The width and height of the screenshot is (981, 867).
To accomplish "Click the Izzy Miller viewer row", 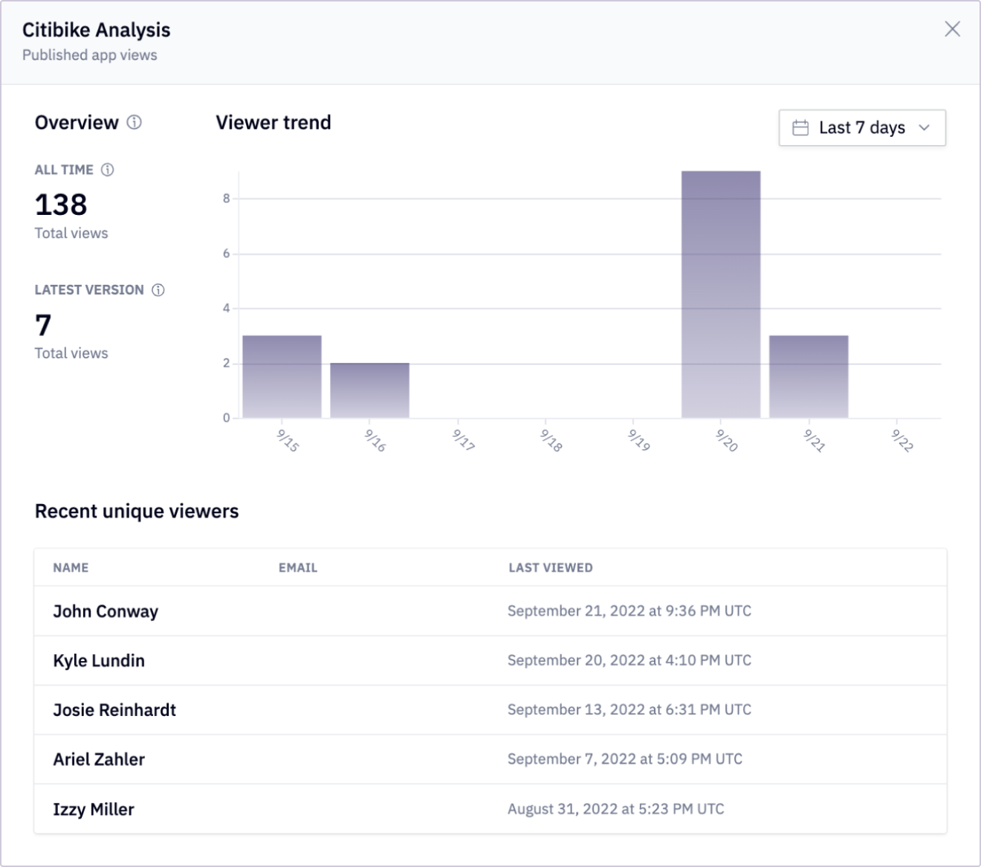I will [490, 809].
